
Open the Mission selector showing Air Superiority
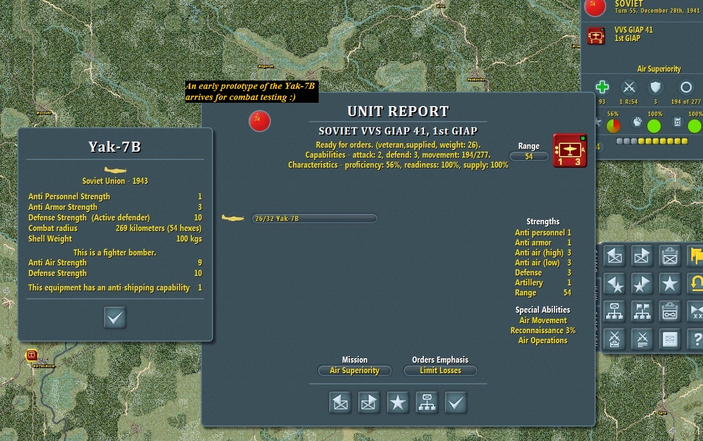(x=354, y=370)
